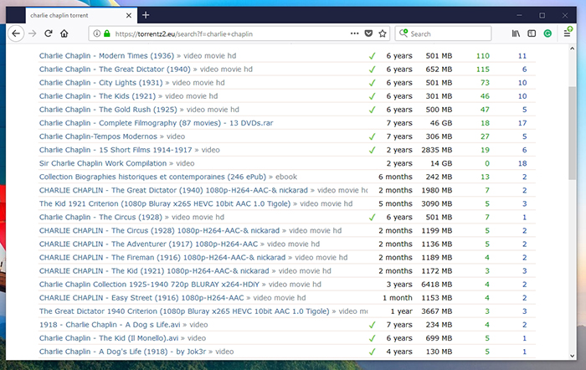
Task: Click the 46 GB size of Complete Filmography
Action: (441, 123)
